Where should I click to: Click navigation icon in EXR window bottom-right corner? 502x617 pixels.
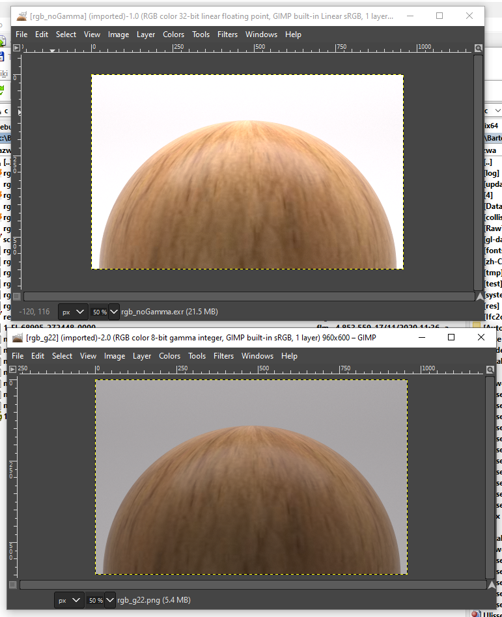pyautogui.click(x=480, y=296)
